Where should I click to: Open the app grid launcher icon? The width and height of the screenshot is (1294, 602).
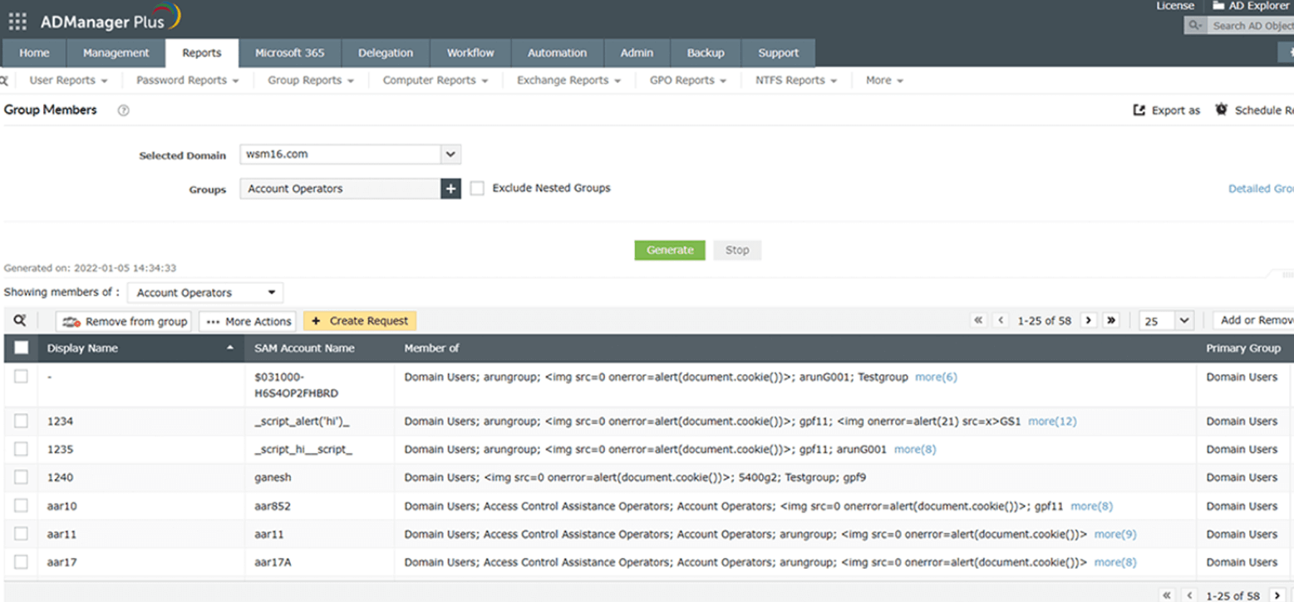(x=17, y=21)
